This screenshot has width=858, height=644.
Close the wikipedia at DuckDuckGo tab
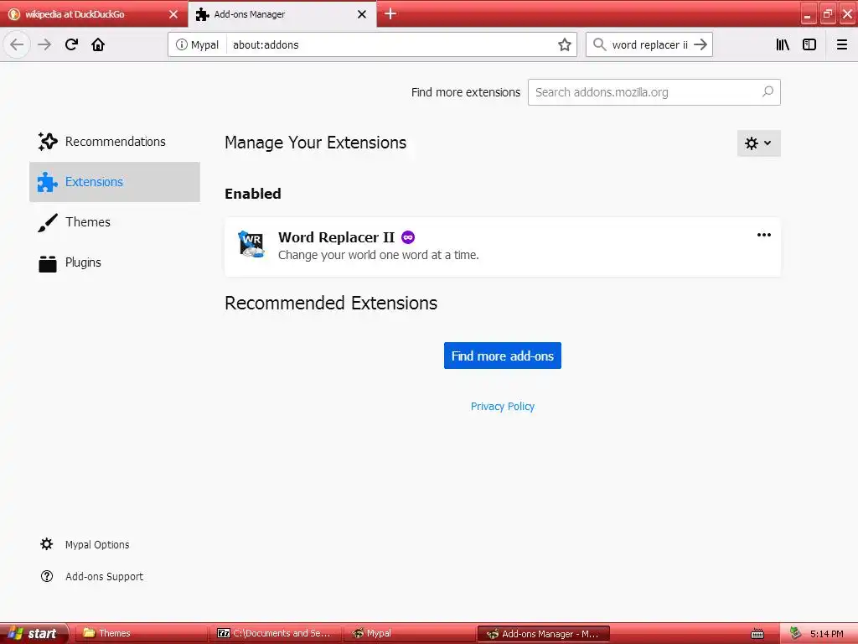[x=173, y=14]
